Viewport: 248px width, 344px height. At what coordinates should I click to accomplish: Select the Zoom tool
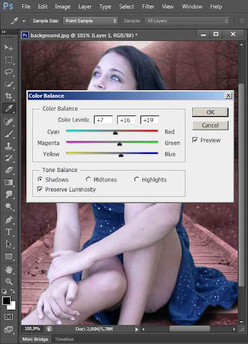9,282
